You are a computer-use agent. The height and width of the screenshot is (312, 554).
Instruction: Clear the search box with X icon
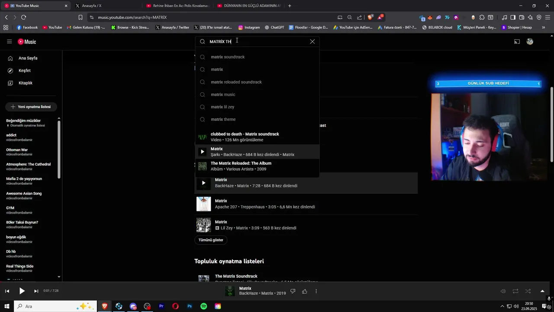coord(312,42)
